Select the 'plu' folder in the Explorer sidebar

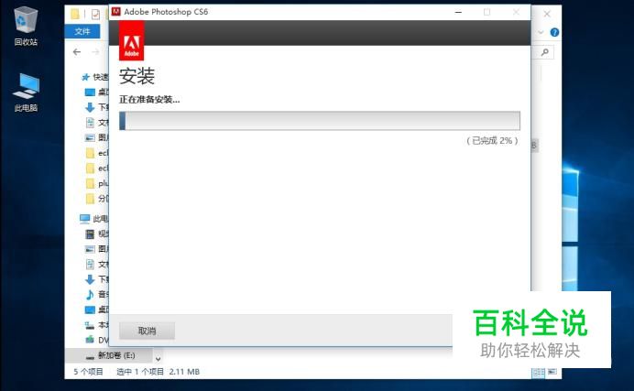(97, 183)
